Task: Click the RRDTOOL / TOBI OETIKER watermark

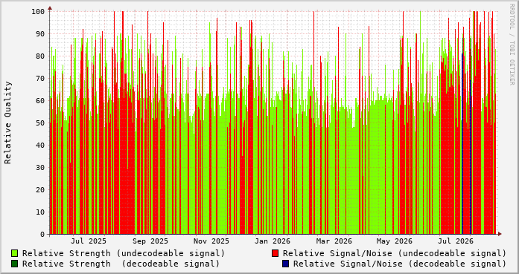Action: [x=512, y=45]
